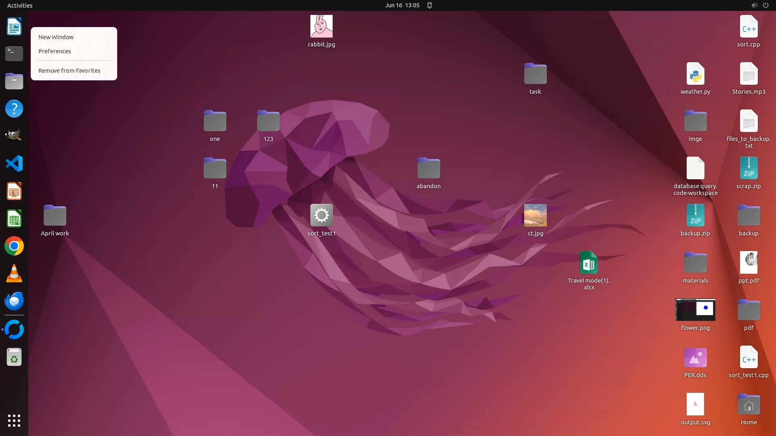
Task: Choose Remove from Favorites option
Action: (x=69, y=71)
